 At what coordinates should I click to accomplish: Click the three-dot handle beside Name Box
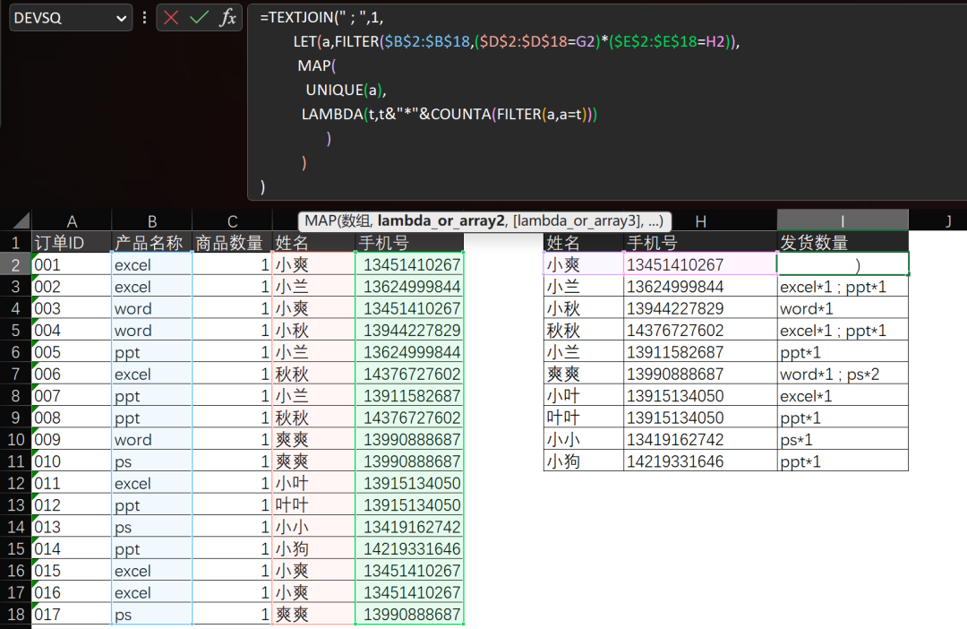(x=144, y=17)
